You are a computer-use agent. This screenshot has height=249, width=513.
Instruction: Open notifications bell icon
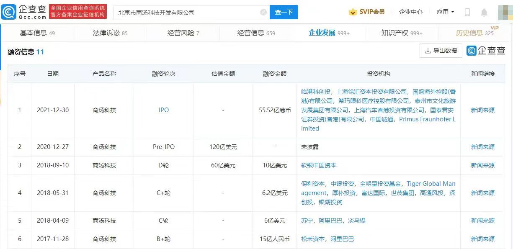pos(484,12)
